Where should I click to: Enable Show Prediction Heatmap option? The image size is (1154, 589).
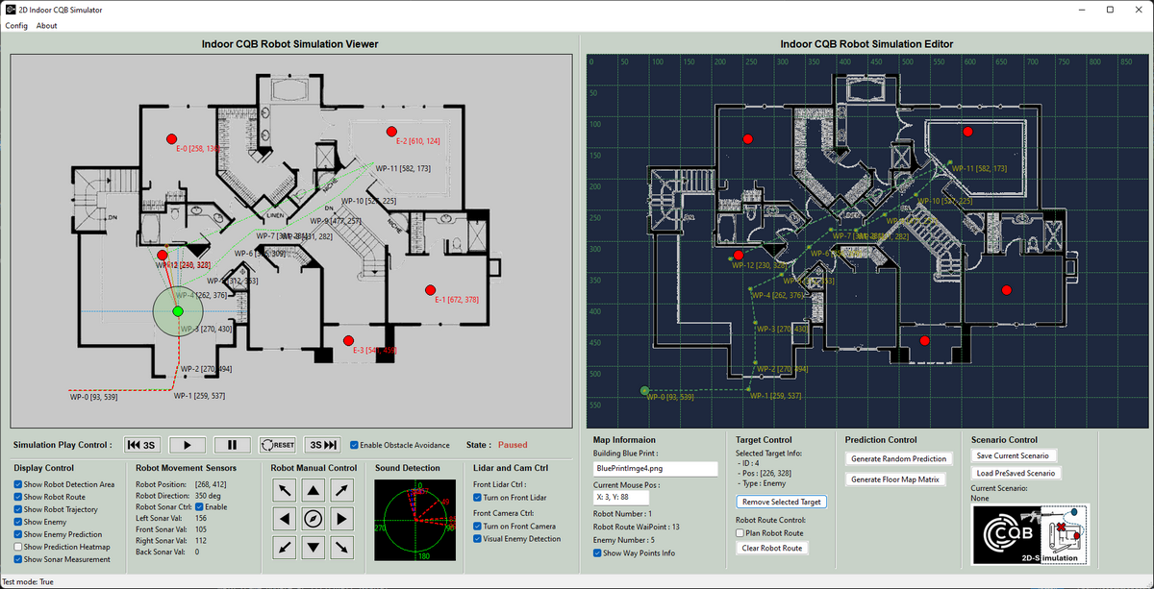(x=19, y=547)
